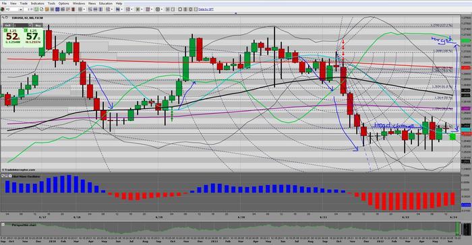
Task: Click the Data by GFT link
Action: 206,9
